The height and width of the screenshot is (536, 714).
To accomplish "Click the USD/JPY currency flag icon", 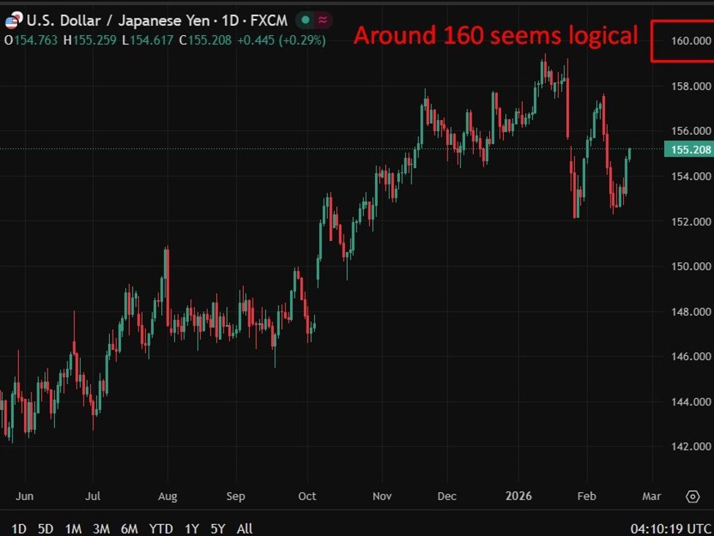I will click(x=13, y=21).
